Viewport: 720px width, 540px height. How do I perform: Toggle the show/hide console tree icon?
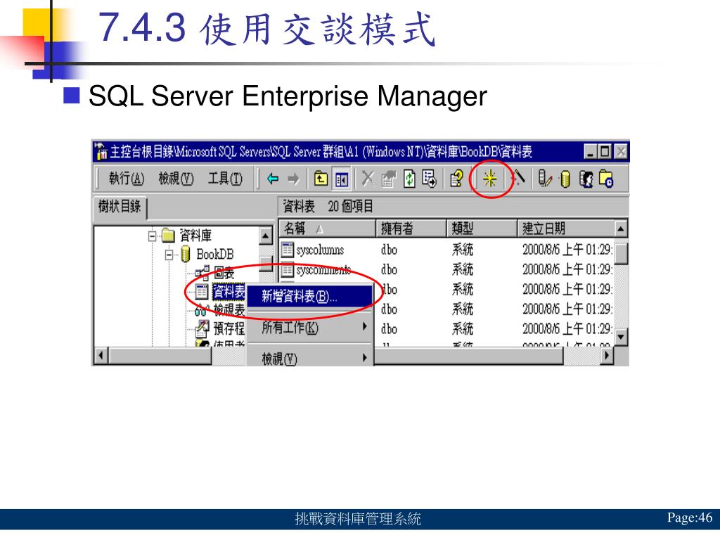342,179
